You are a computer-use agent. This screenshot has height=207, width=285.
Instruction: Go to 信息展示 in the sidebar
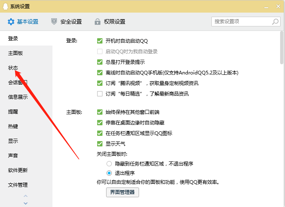coord(26,97)
